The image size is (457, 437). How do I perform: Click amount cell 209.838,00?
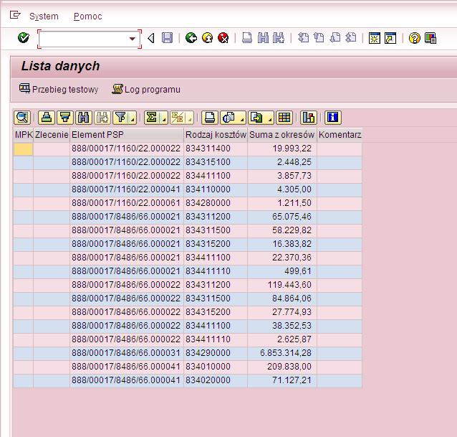[x=282, y=367]
